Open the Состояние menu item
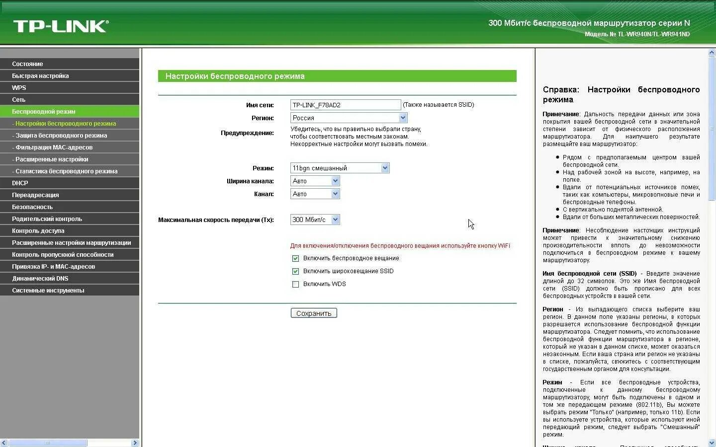This screenshot has height=447, width=716. [70, 64]
